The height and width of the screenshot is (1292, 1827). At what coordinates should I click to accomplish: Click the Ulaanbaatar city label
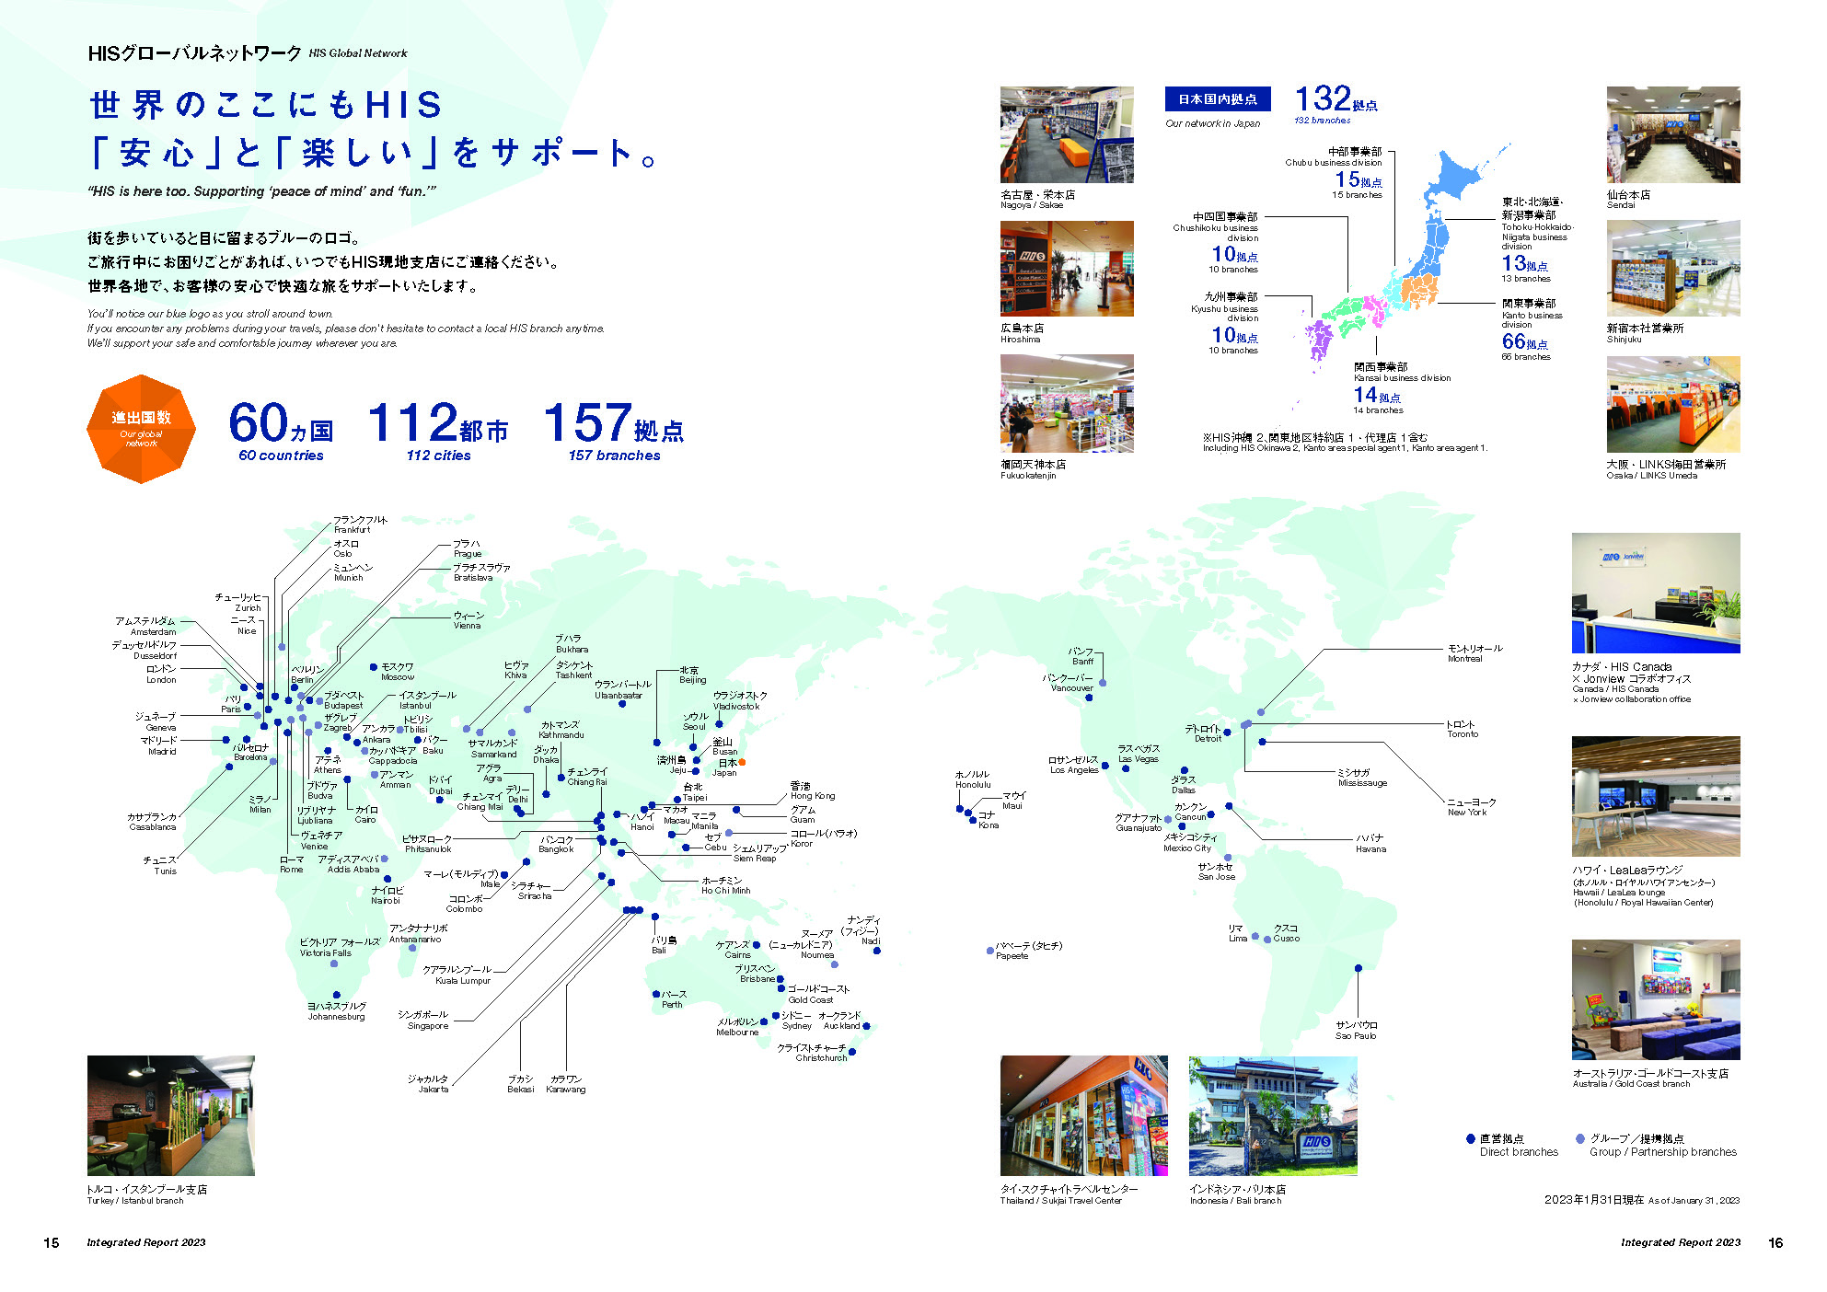tap(622, 690)
